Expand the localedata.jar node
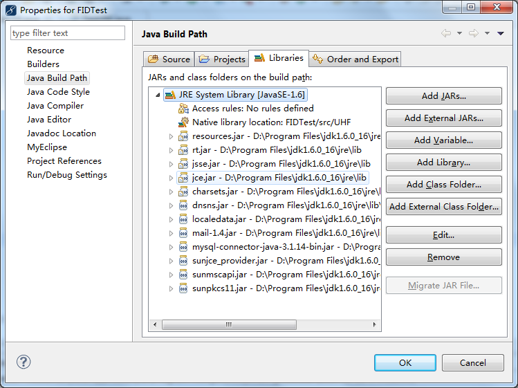Image resolution: width=518 pixels, height=388 pixels. [x=171, y=219]
